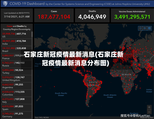
Task: Zoom in with the plus button
Action: [x=149, y=107]
